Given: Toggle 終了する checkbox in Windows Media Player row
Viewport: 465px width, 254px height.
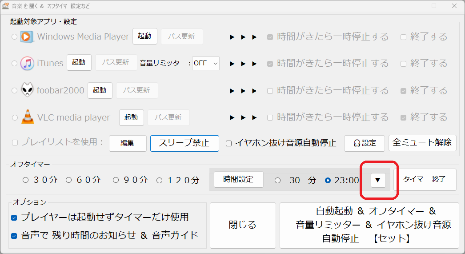Looking at the screenshot, I should (403, 37).
